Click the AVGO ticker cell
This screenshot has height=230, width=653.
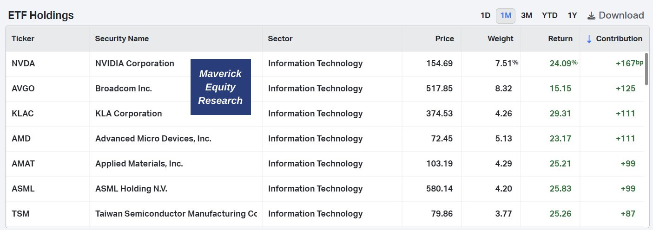pyautogui.click(x=24, y=89)
